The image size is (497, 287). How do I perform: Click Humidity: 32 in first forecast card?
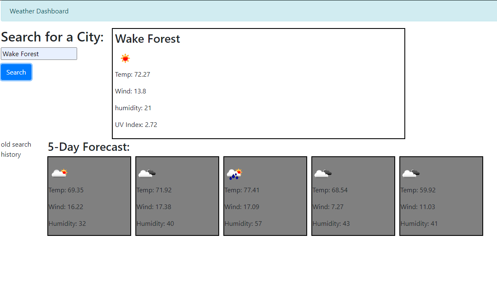point(67,224)
